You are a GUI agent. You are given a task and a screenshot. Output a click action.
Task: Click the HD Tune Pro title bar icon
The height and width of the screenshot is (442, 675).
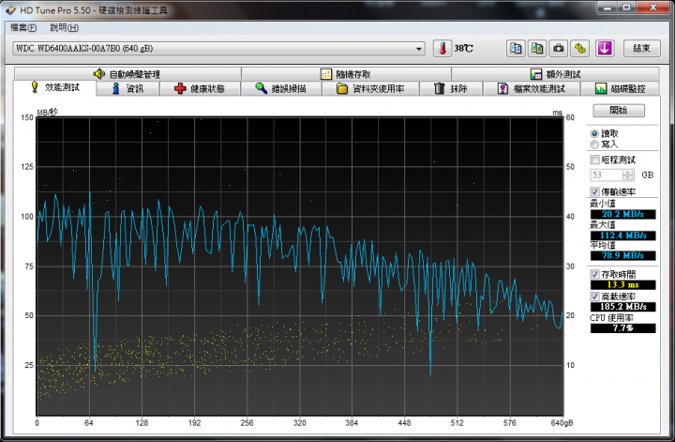point(10,10)
